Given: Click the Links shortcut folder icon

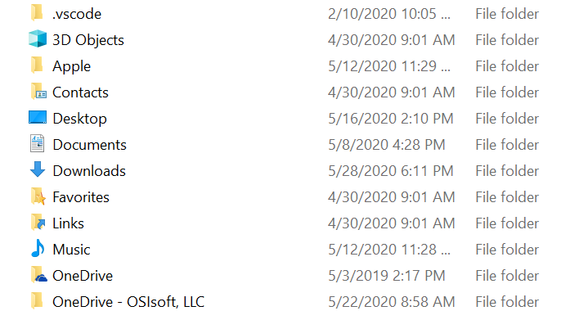Looking at the screenshot, I should pos(38,223).
